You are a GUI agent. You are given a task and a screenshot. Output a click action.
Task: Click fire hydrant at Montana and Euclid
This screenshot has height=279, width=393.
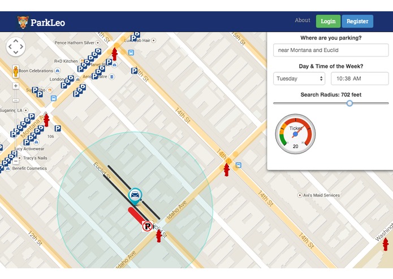[46, 120]
